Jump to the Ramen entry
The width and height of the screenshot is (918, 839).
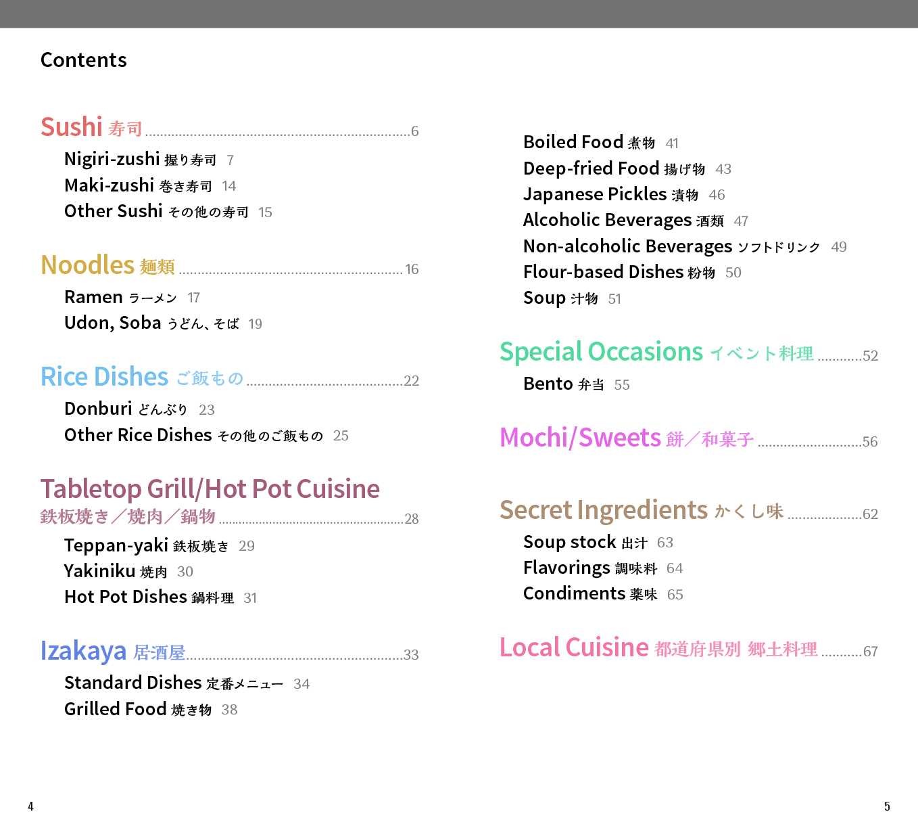coord(132,297)
